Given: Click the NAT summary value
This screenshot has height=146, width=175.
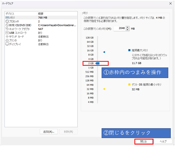Looking at the screenshot, I should (x=41, y=29).
